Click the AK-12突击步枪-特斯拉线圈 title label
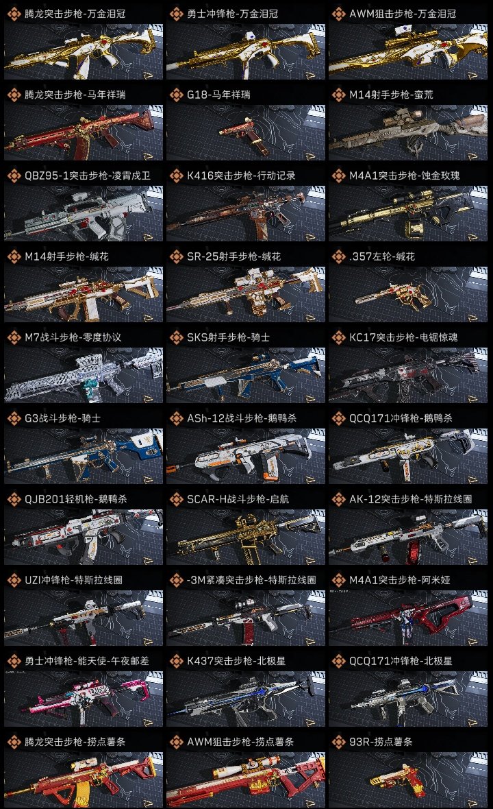Screen dimensions: 493x809 pos(411,499)
